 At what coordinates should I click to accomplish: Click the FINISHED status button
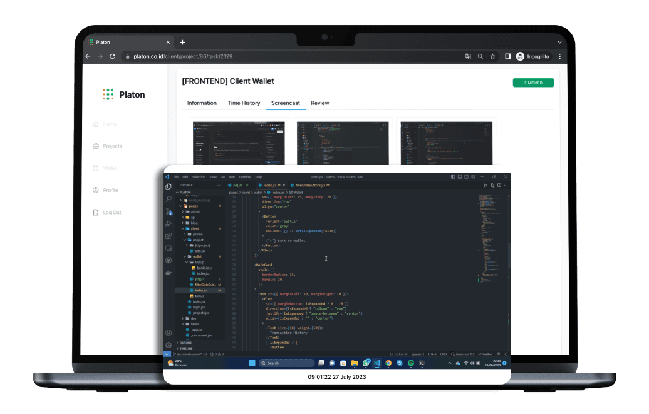click(532, 83)
